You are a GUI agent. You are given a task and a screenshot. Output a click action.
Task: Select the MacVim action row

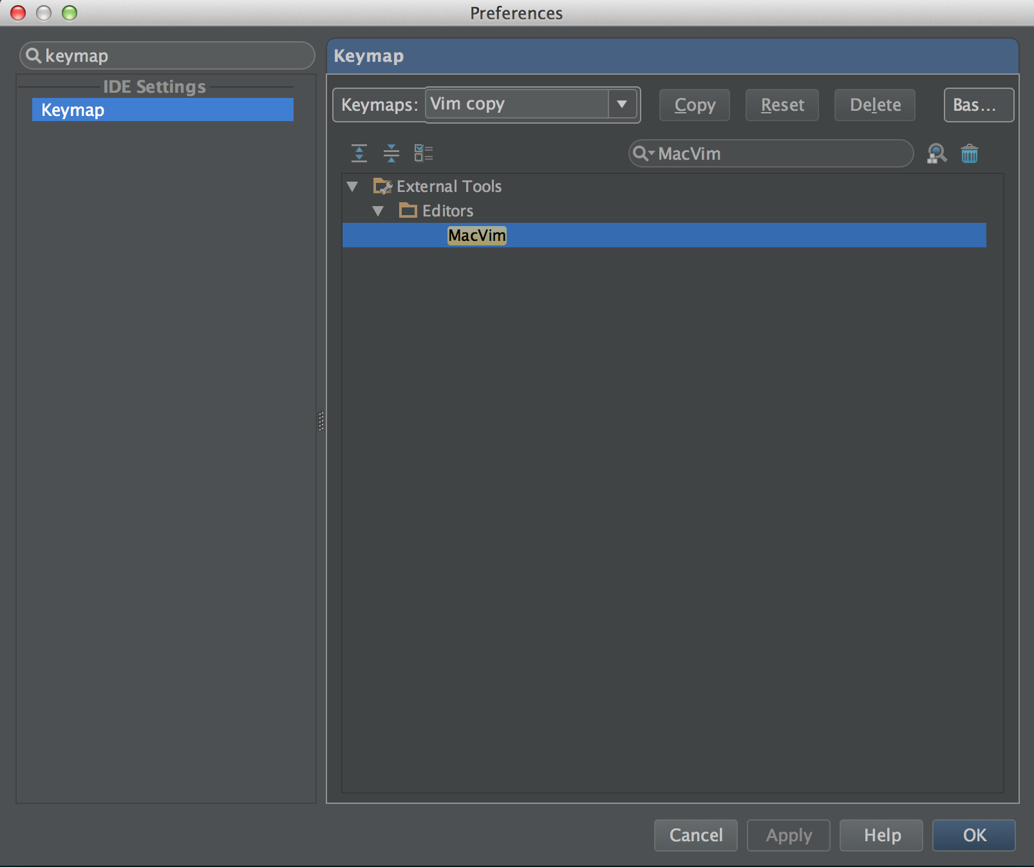coord(664,235)
